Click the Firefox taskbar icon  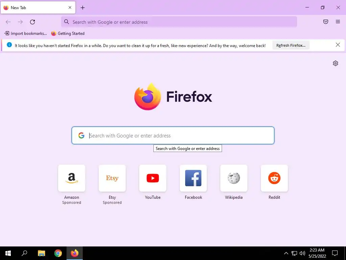point(75,253)
